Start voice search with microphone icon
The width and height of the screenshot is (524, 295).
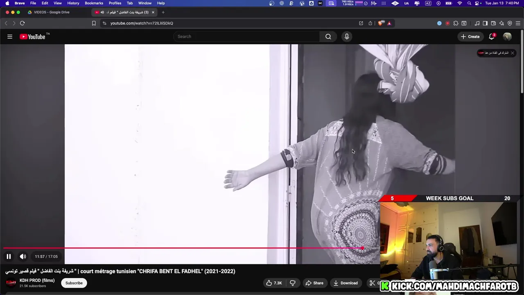tap(347, 36)
